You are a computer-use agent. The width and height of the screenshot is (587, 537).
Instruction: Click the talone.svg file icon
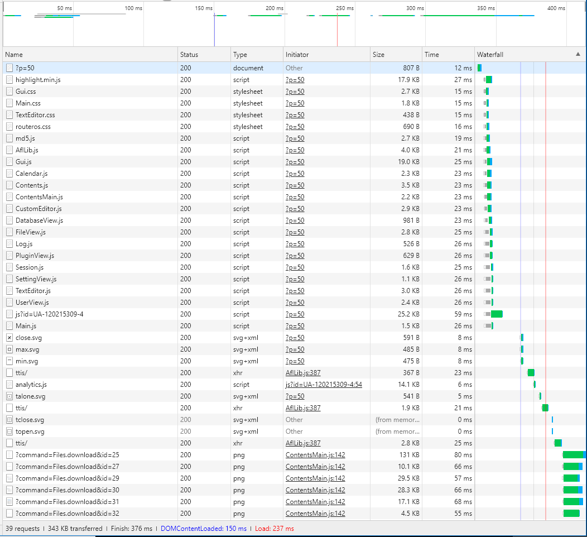click(9, 396)
